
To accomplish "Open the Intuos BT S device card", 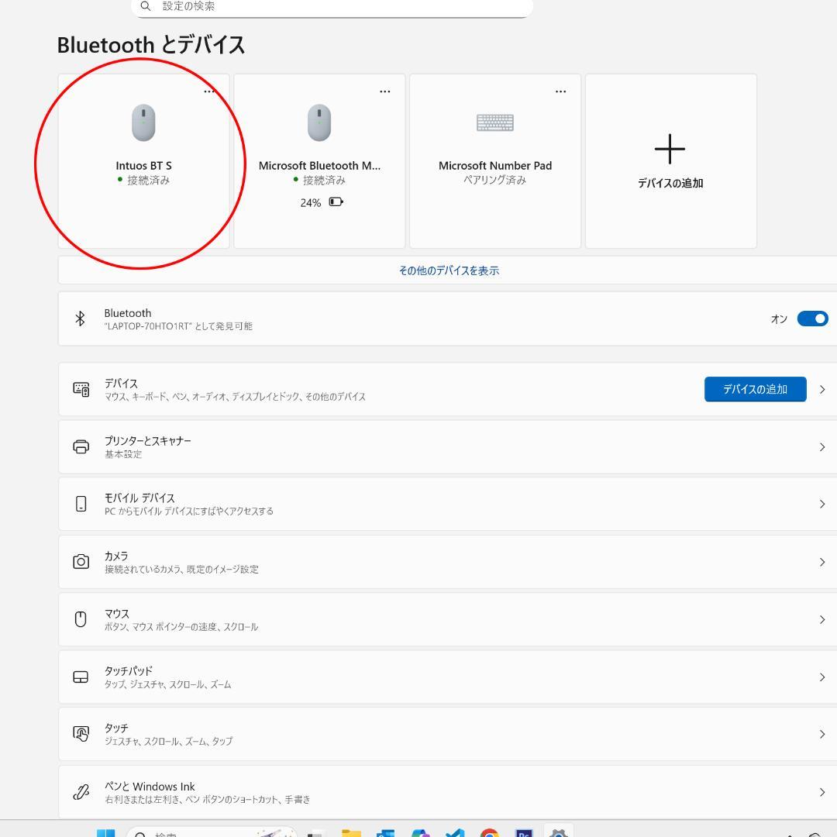I will 143,160.
